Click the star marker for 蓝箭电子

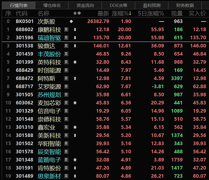tap(75, 160)
